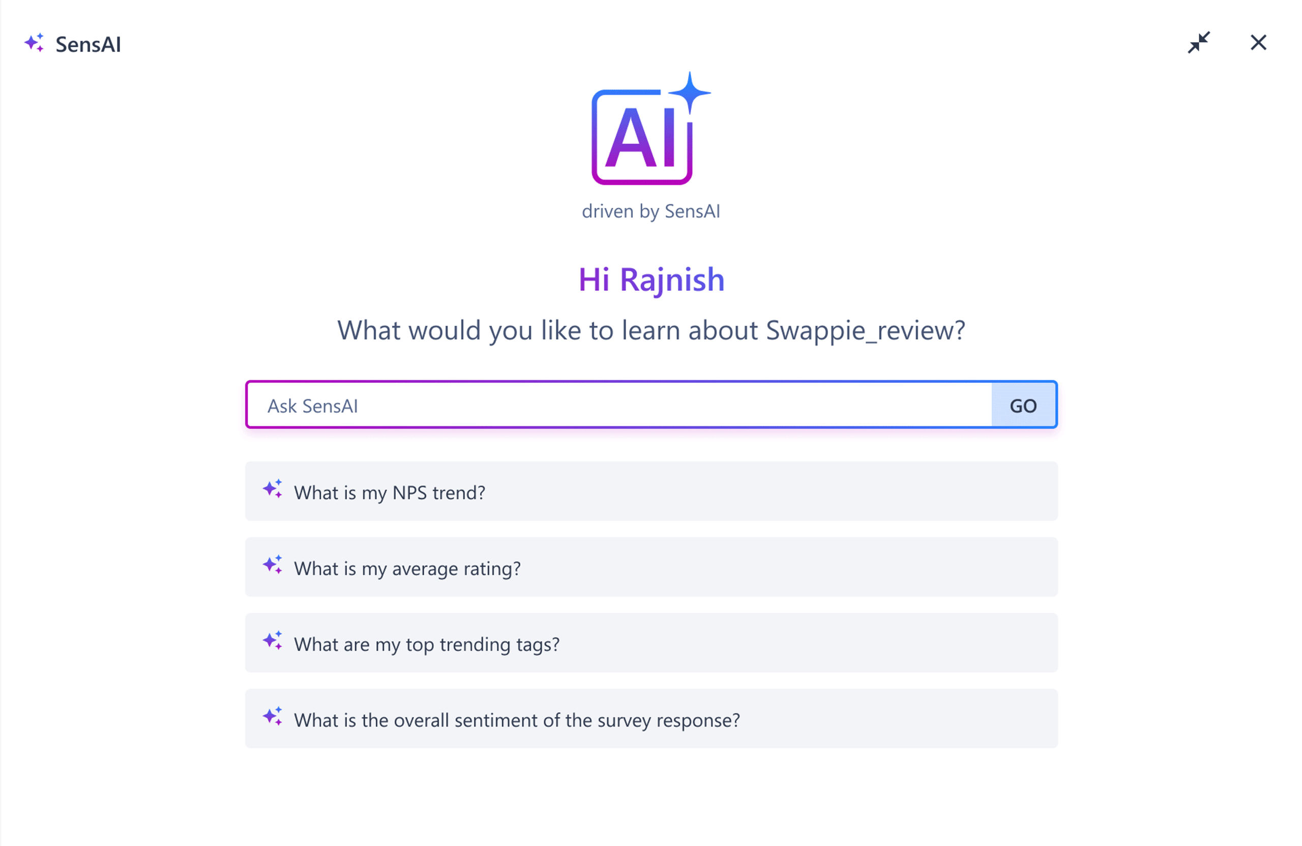Viewport: 1302px width, 846px height.
Task: Select 'What is my NPS trend?' suggestion
Action: pos(390,493)
